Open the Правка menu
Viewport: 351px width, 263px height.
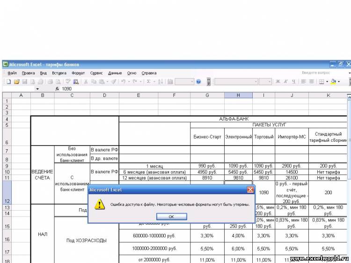coord(28,73)
